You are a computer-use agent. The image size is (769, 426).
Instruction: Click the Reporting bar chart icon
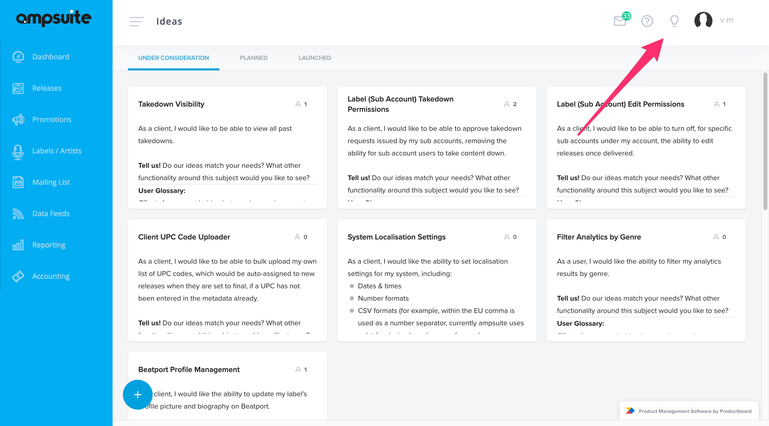click(18, 245)
